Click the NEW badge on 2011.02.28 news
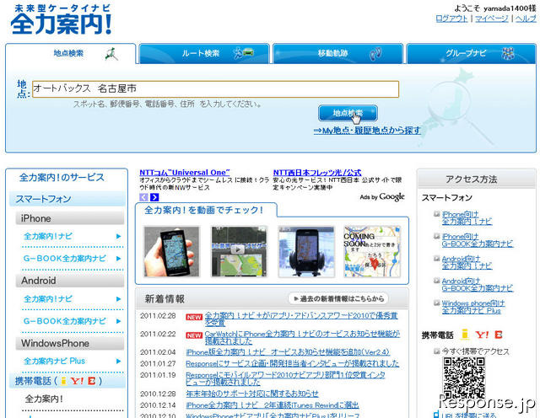 (x=194, y=317)
